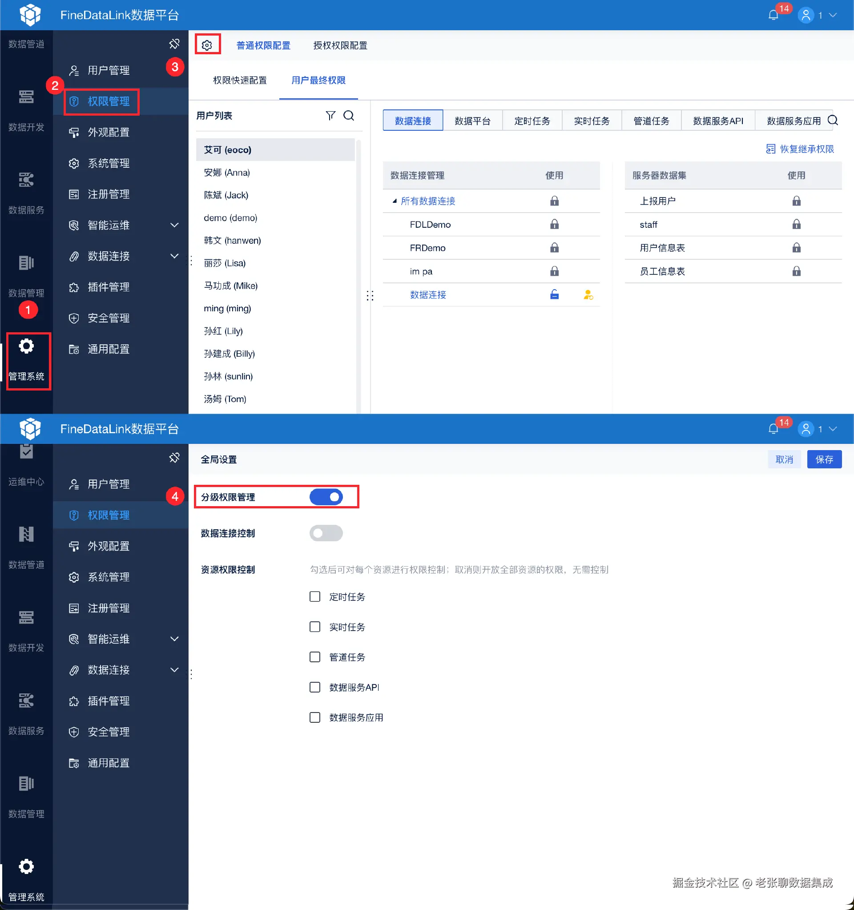Screen dimensions: 854x910
Task: Open the user list filter icon
Action: [330, 115]
